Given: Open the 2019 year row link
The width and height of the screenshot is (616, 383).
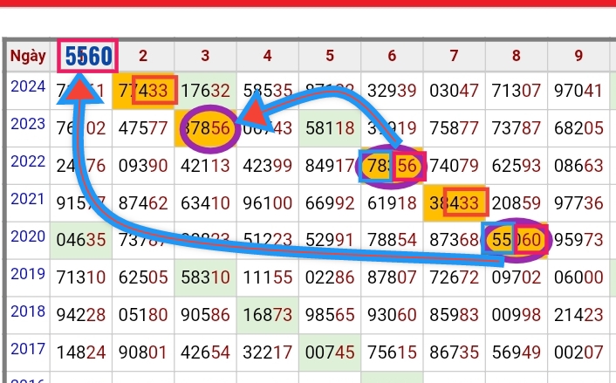Looking at the screenshot, I should coord(27,276).
